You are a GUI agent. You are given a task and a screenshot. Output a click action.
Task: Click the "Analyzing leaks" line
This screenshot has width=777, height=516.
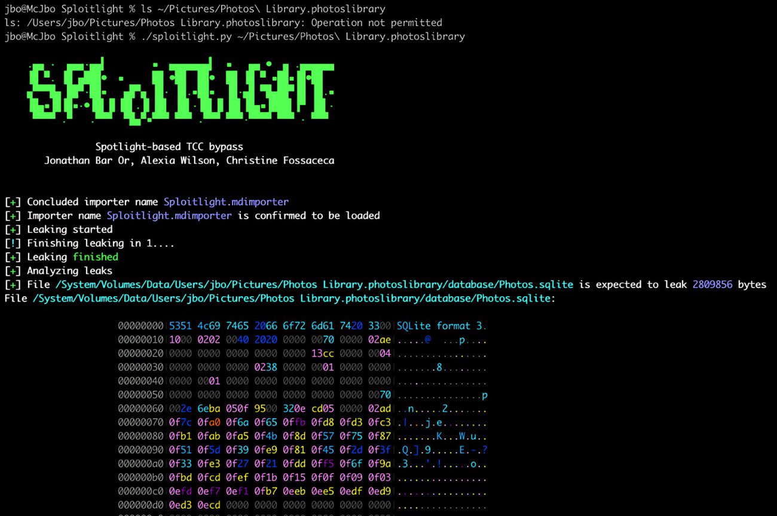pos(69,271)
